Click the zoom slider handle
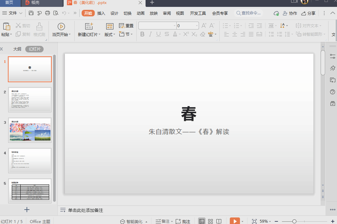 [294, 221]
